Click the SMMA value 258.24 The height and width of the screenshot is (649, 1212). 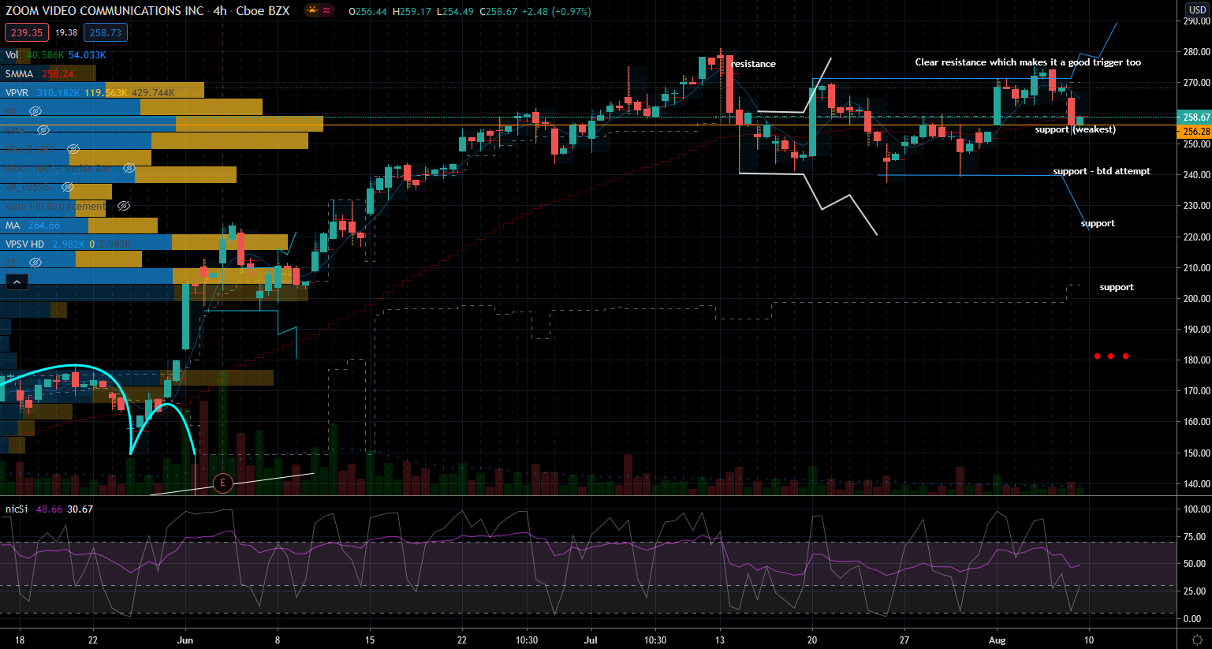tap(58, 73)
